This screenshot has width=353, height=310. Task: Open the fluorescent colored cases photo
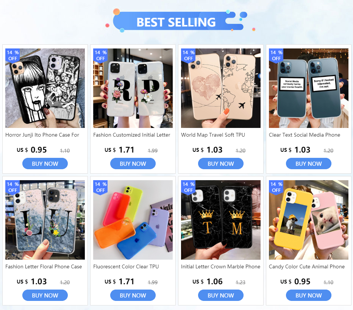coord(133,220)
